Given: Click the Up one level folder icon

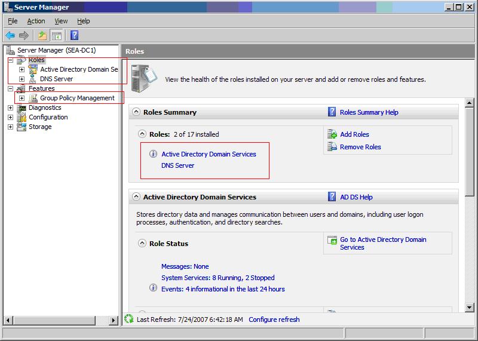Looking at the screenshot, I should point(42,35).
